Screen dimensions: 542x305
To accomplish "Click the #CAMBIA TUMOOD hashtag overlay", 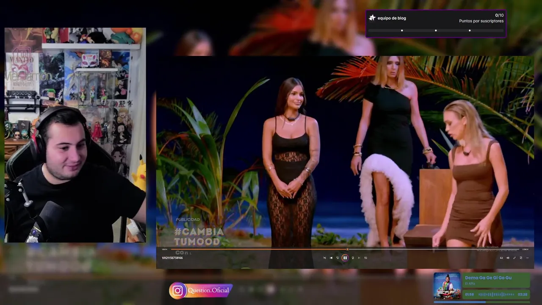I will click(199, 237).
